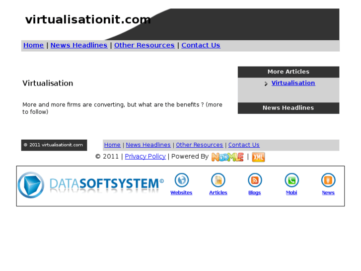This screenshot has height=271, width=361.
Task: Follow the News text link in banner
Action: (328, 192)
